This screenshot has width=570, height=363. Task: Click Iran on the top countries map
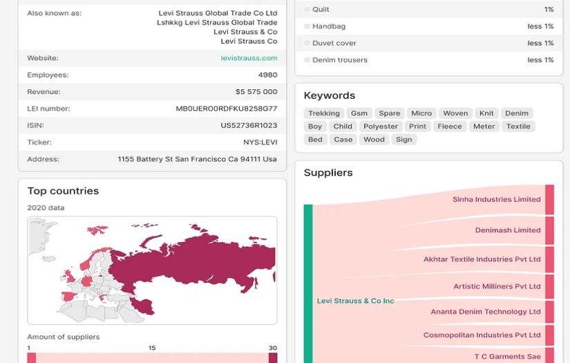coord(144,306)
